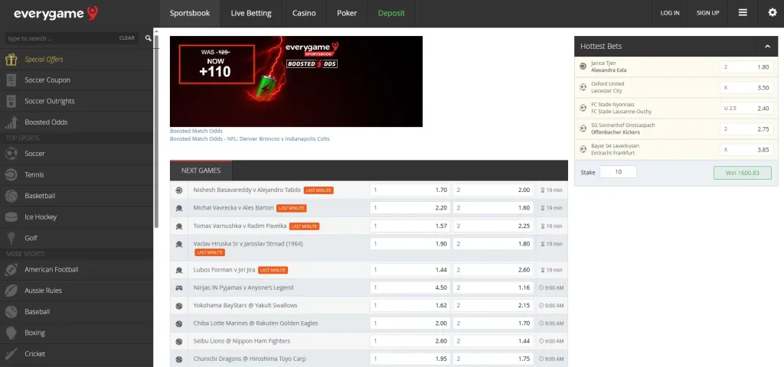Select odds 1.70 for Rakuten Golden Eagles
Screen dimensions: 784x367
(x=492, y=323)
